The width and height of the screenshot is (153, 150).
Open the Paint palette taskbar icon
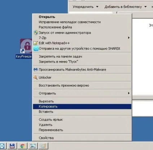click(43, 146)
